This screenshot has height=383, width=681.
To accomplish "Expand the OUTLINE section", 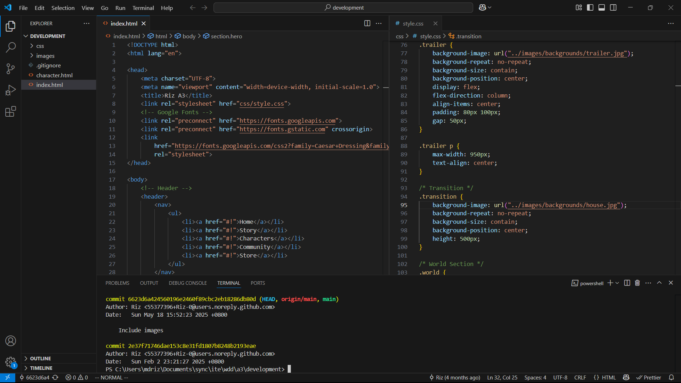I will [40, 359].
